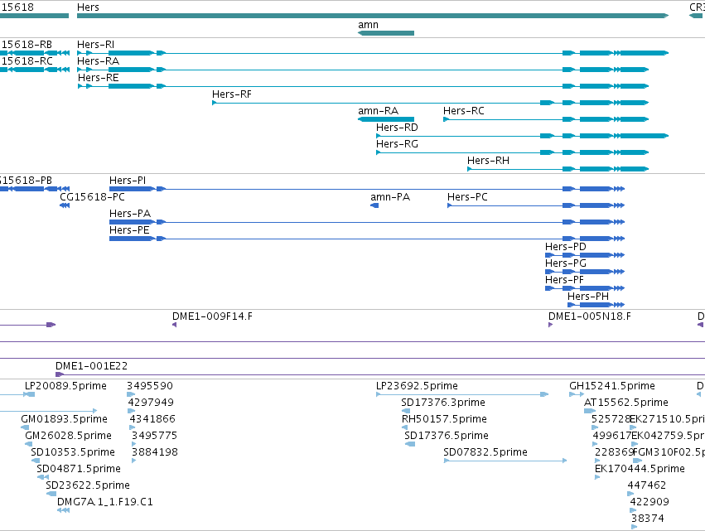Select the 422909 feature label

point(649,503)
